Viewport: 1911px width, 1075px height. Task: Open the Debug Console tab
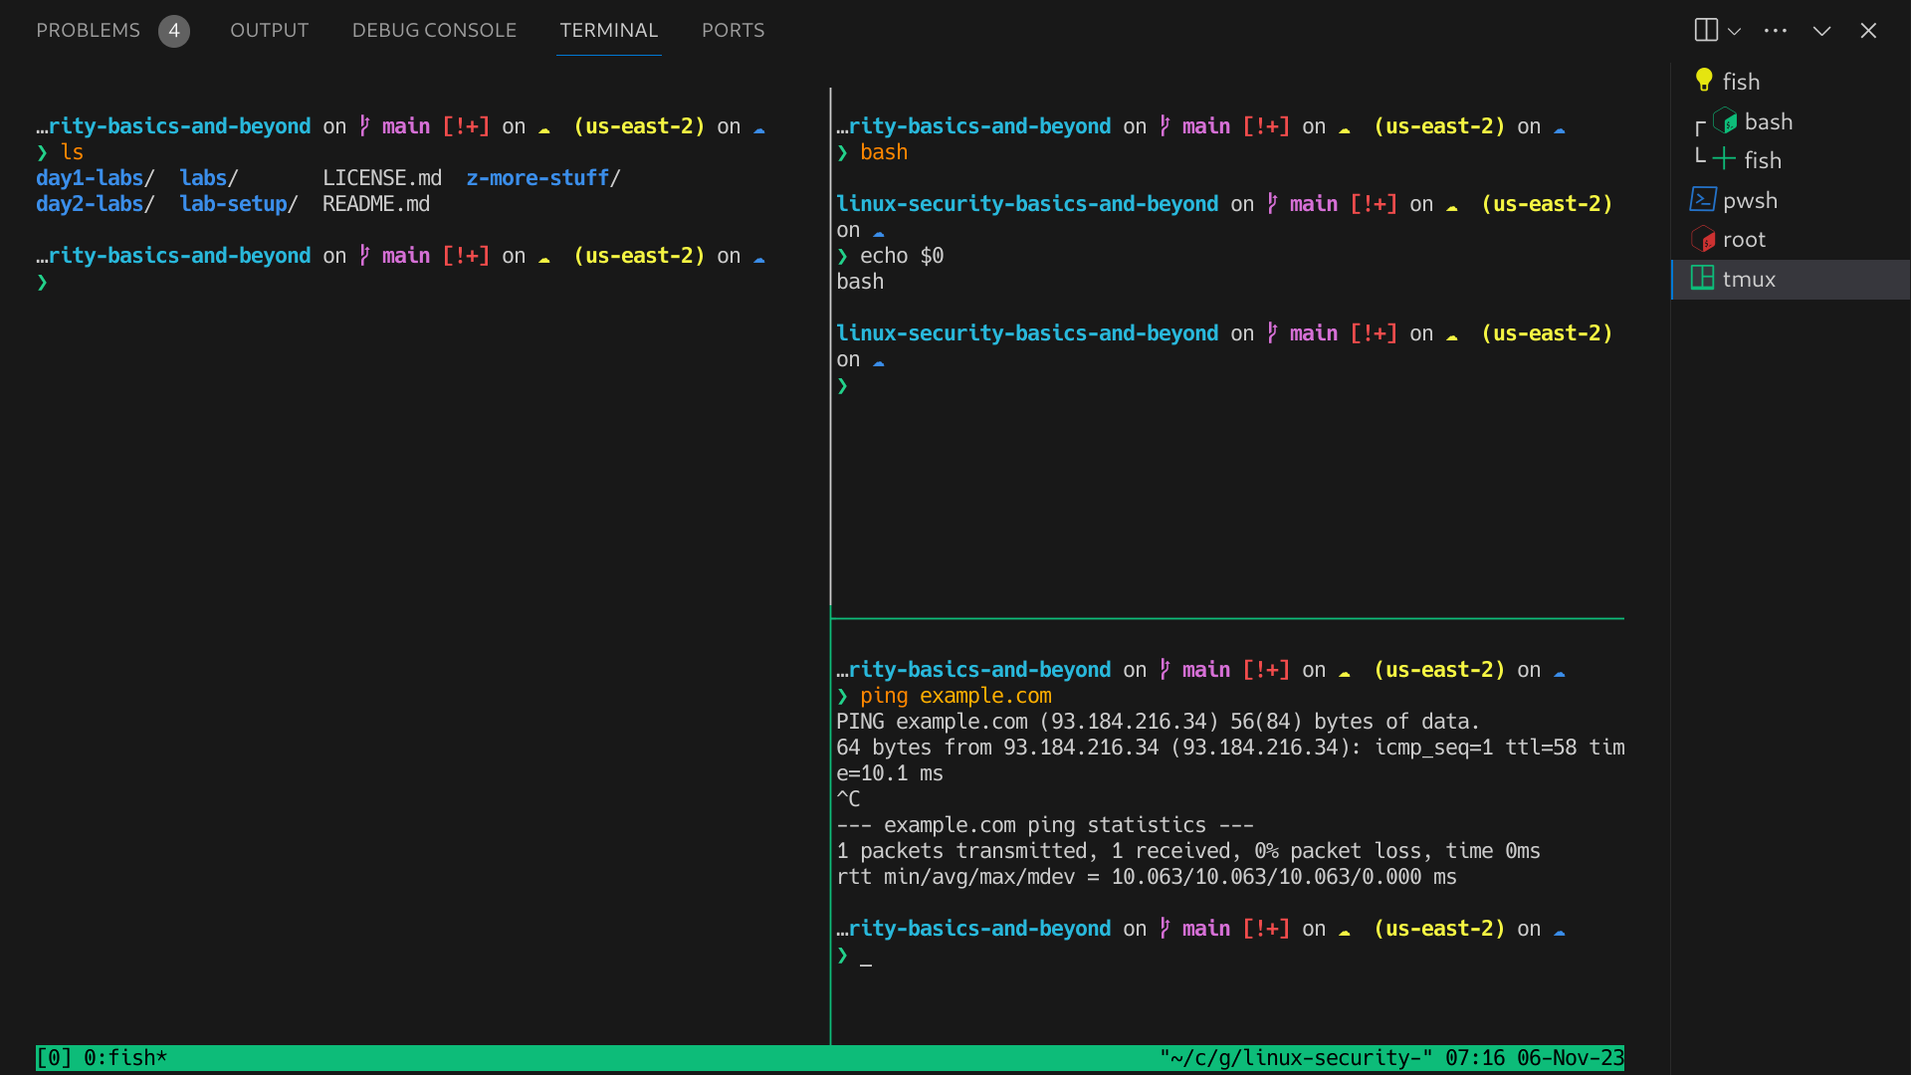click(434, 31)
